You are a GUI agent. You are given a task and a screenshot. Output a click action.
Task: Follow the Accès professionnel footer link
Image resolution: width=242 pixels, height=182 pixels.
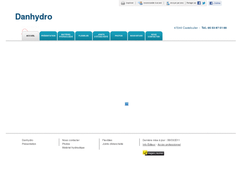(x=169, y=145)
